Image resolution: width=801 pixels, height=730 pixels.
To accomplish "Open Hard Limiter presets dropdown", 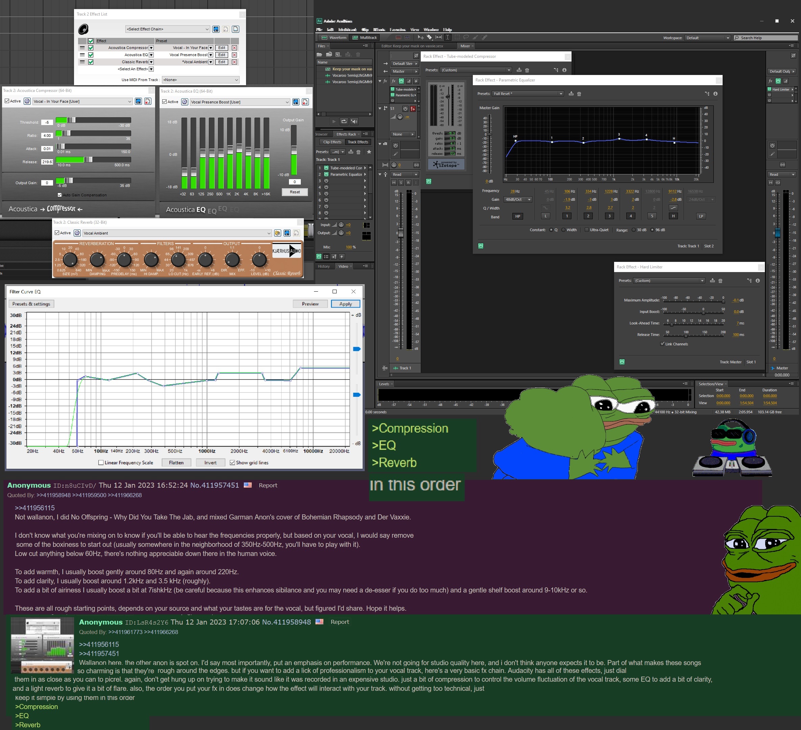I will pyautogui.click(x=669, y=281).
